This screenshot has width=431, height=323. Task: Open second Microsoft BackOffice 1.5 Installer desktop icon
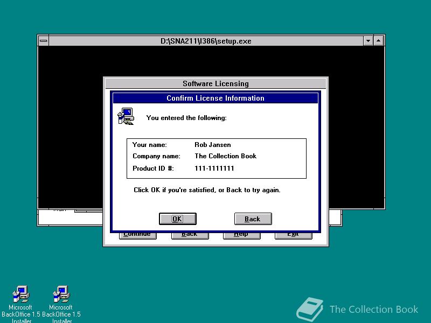point(61,304)
